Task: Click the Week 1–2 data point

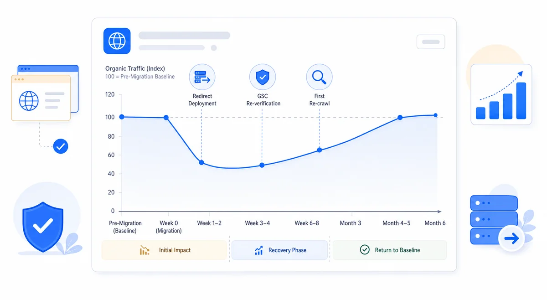Action: [x=201, y=163]
